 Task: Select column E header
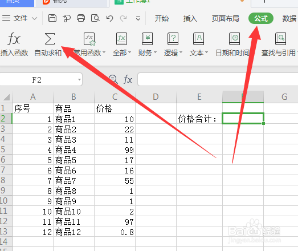[199, 97]
